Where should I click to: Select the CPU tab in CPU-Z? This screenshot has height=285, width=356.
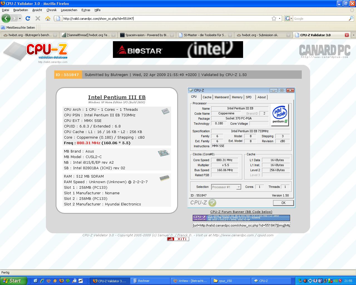click(x=194, y=97)
